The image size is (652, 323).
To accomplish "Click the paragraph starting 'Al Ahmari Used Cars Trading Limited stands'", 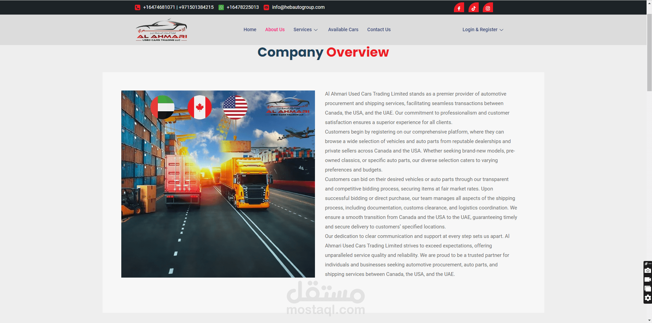I will [417, 108].
